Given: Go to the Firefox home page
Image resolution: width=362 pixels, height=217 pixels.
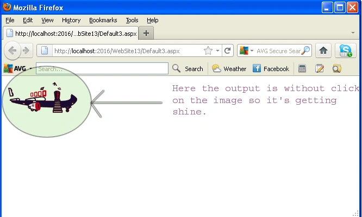Looking at the screenshot, I should 323,50.
